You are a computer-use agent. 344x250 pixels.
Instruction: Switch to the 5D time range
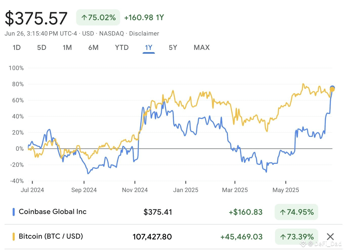pos(42,47)
